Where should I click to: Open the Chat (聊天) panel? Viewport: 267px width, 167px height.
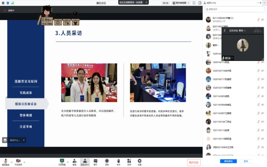coord(96,162)
